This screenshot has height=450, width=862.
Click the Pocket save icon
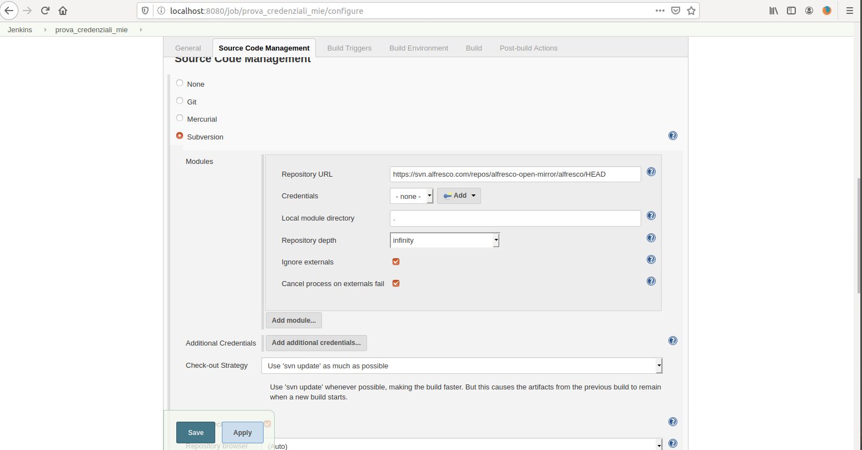coord(676,11)
